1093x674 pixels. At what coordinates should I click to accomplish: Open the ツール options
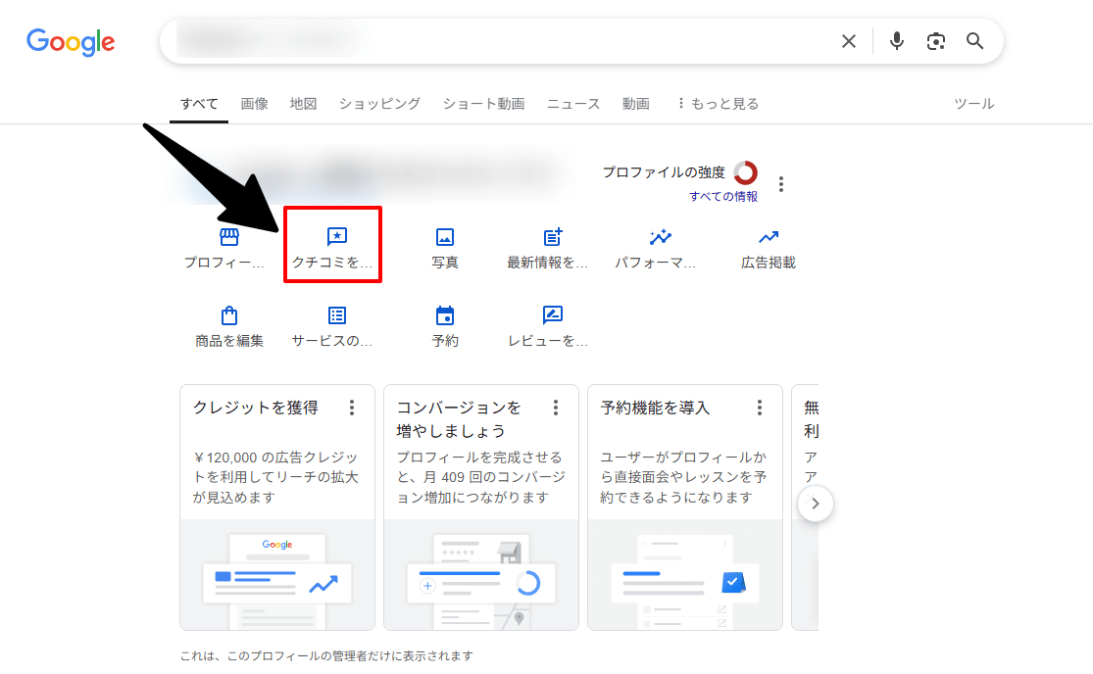point(973,104)
